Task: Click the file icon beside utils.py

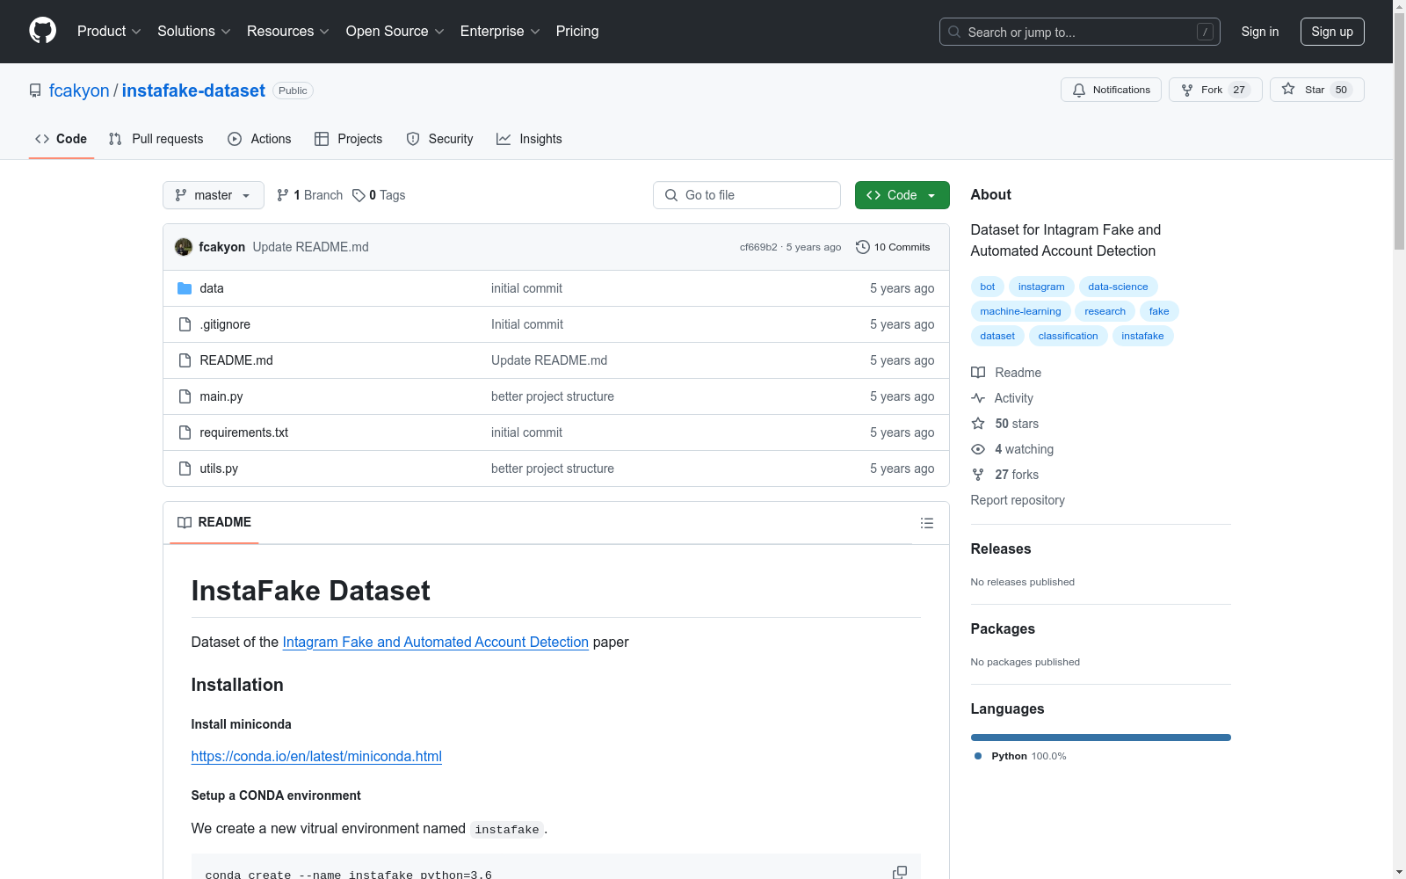Action: 185,469
